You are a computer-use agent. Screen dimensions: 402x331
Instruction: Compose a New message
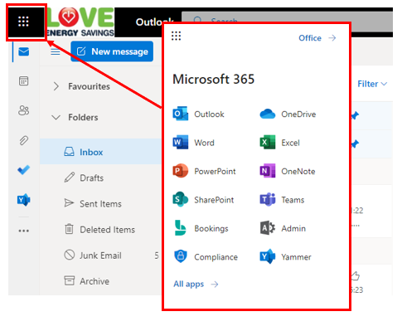tap(112, 51)
